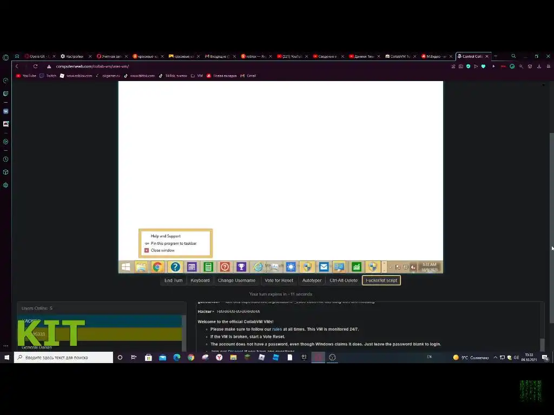The width and height of the screenshot is (554, 415).
Task: Open the blue question-mark Help icon in VM taskbar
Action: [x=175, y=267]
